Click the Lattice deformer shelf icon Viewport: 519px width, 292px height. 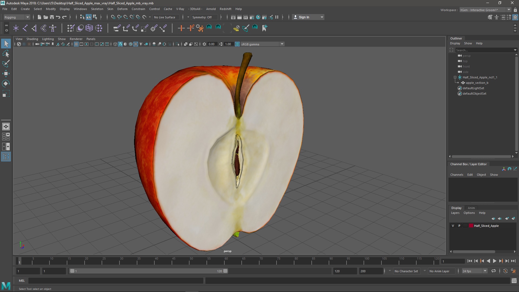[x=89, y=28]
